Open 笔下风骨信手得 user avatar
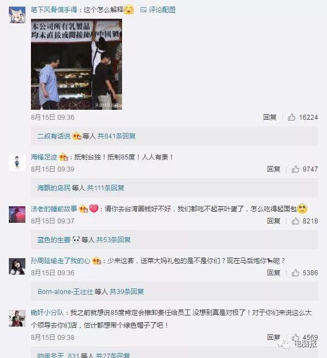 click(17, 14)
